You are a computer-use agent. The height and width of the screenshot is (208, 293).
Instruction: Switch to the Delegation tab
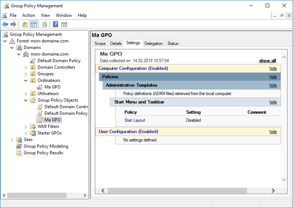click(x=154, y=44)
